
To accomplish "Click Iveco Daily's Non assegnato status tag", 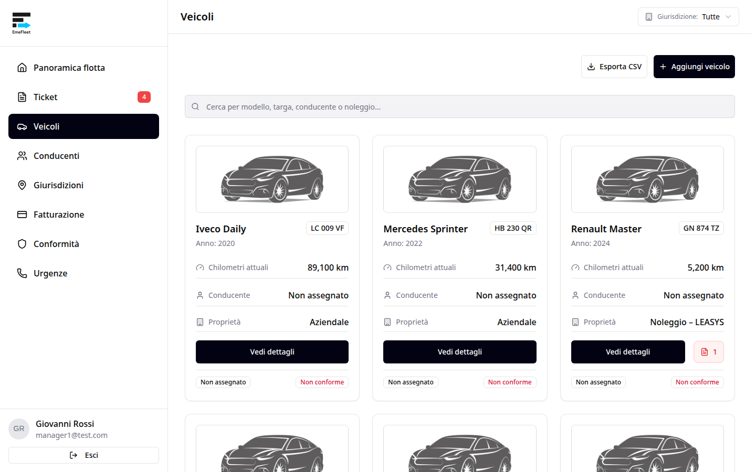I will (223, 382).
